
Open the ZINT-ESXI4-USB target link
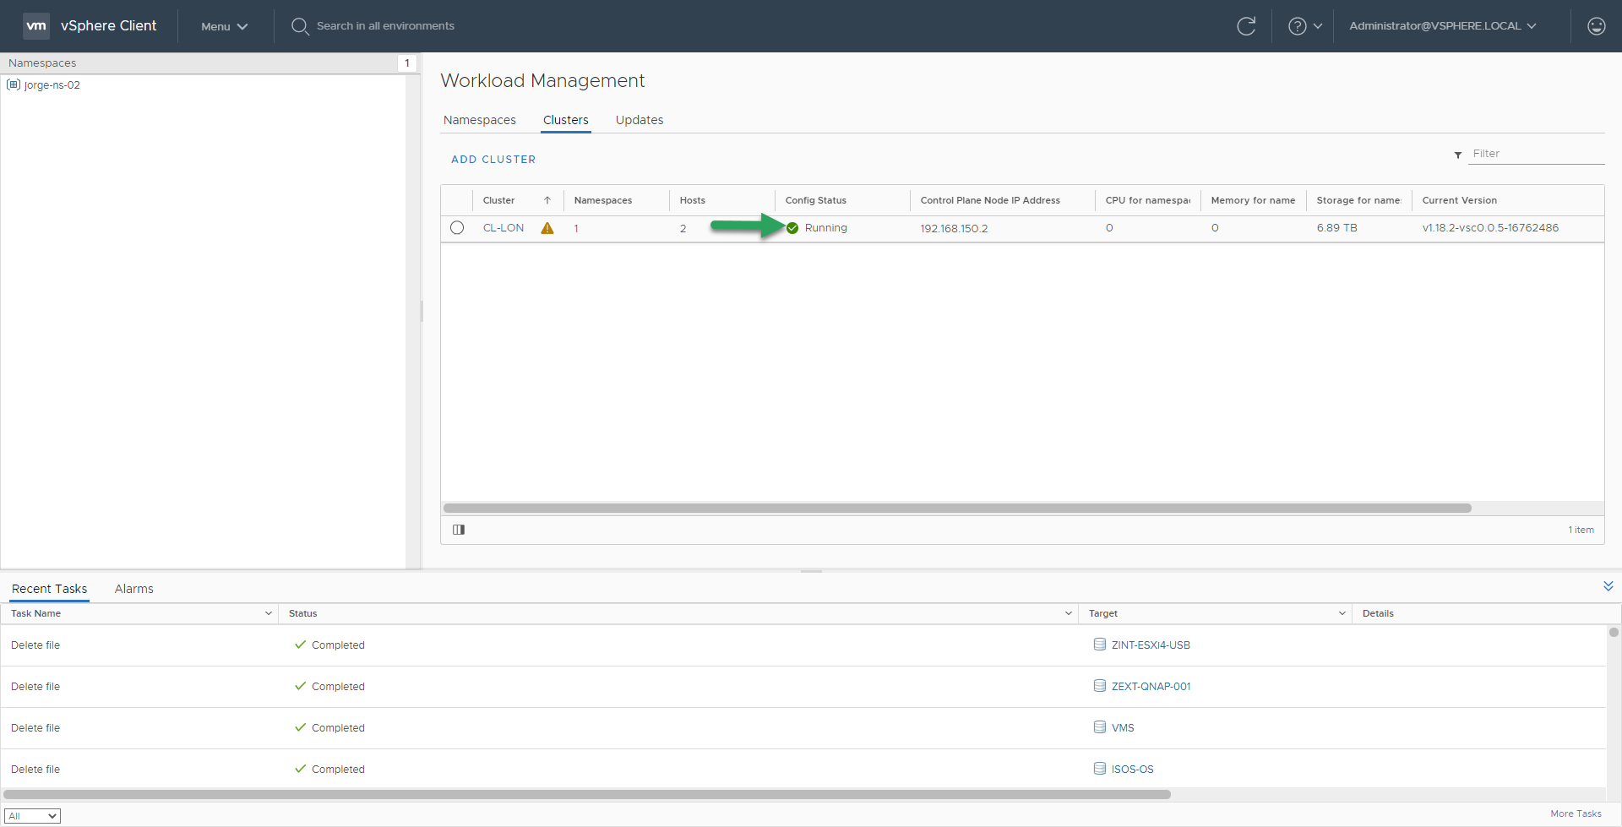pyautogui.click(x=1151, y=645)
